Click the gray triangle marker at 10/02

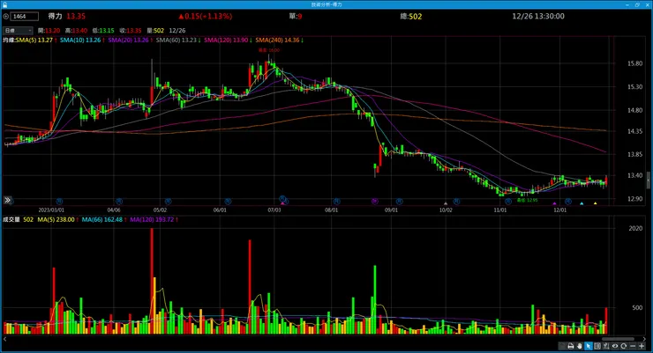pos(446,203)
